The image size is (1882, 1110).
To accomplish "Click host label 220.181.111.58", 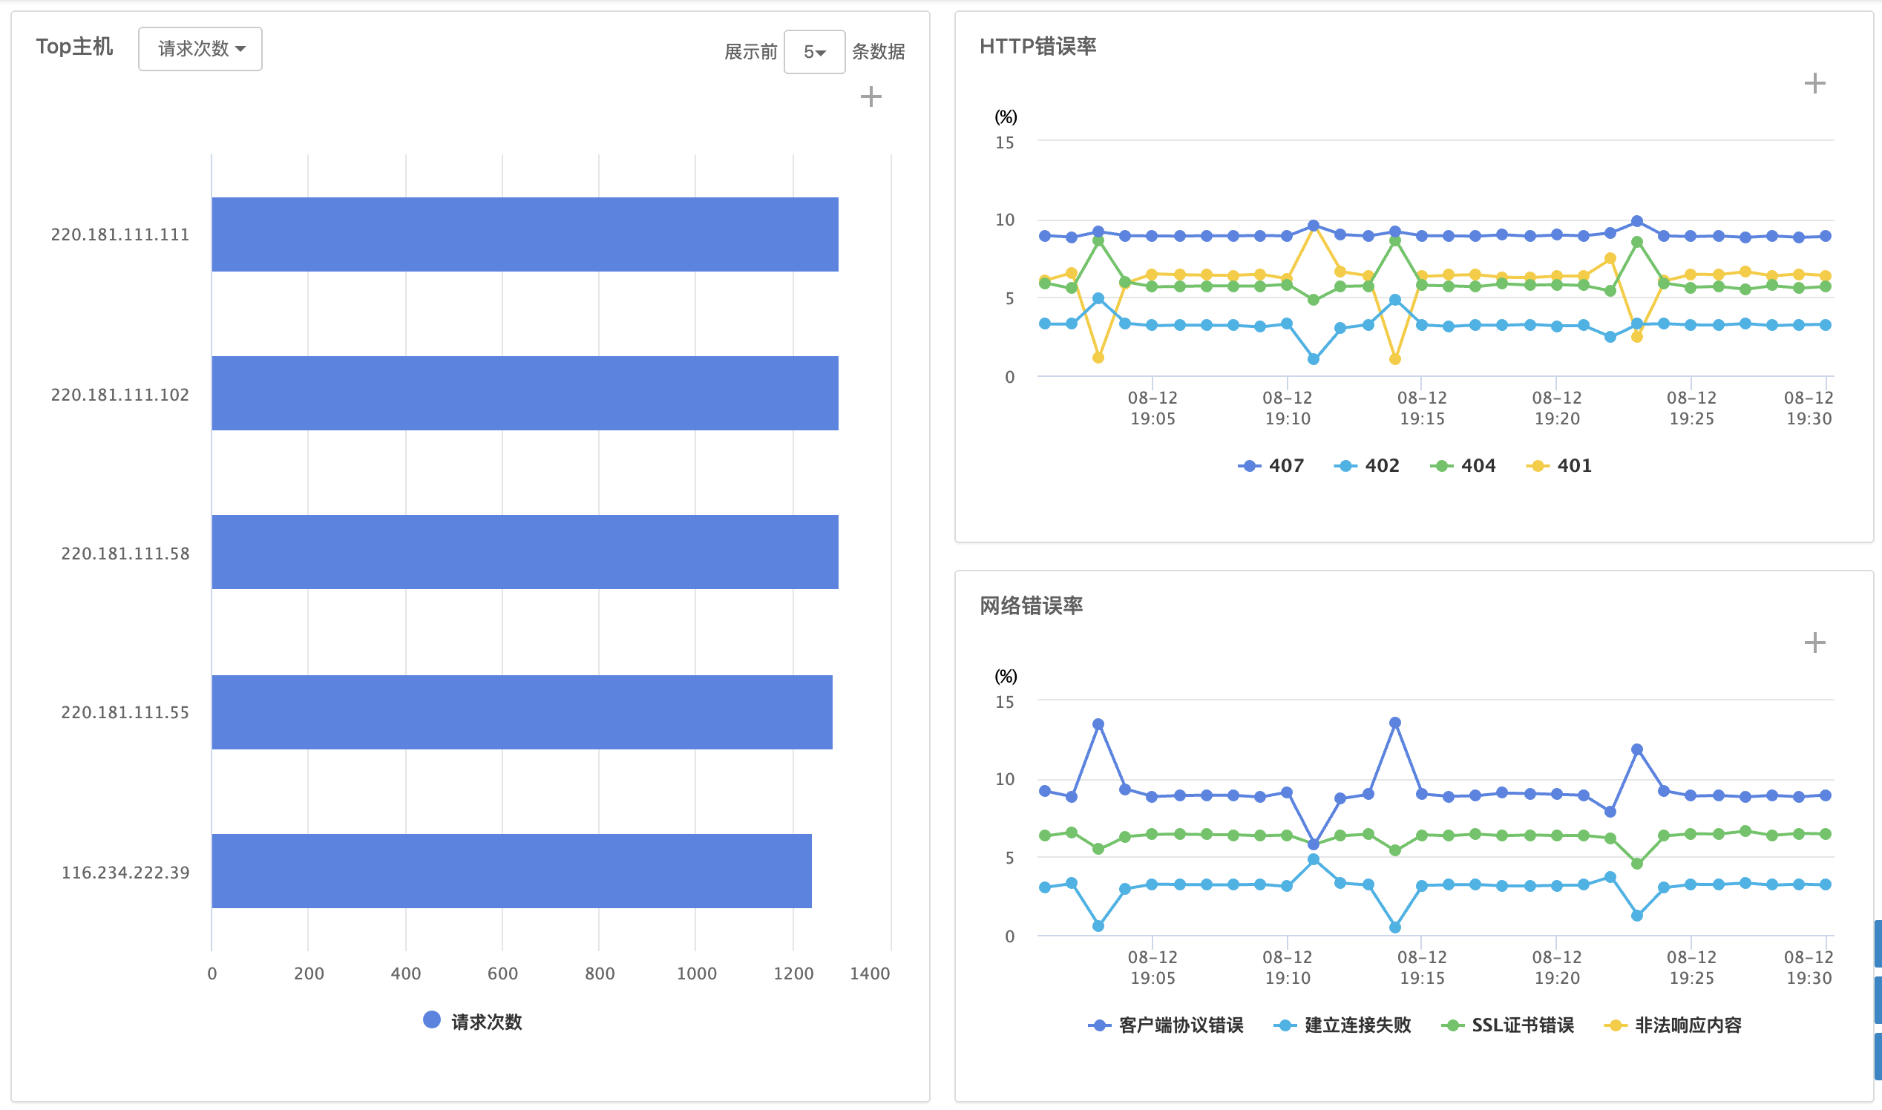I will (x=125, y=554).
